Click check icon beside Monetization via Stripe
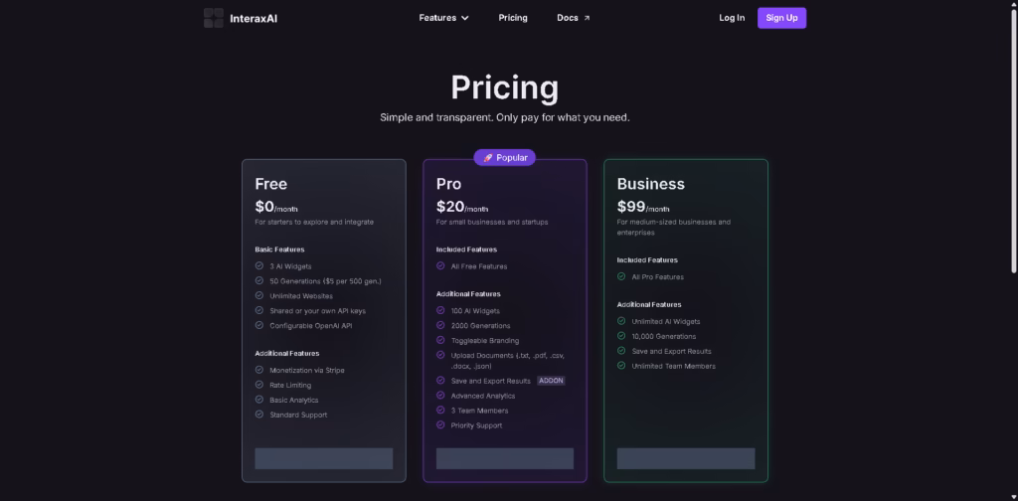Image resolution: width=1018 pixels, height=501 pixels. tap(259, 370)
